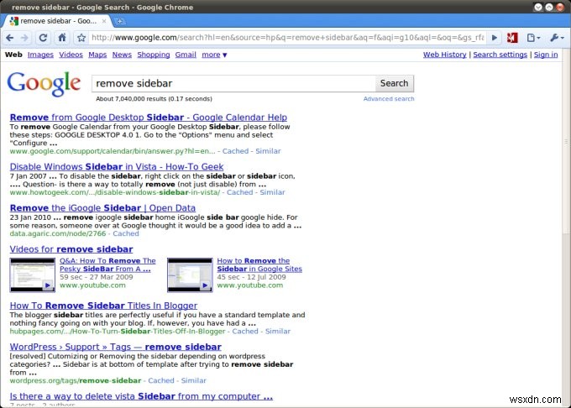This screenshot has width=571, height=408.
Task: Open the News link
Action: (x=122, y=55)
